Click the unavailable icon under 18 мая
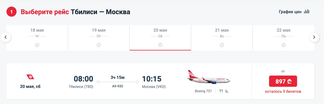 coord(37,45)
